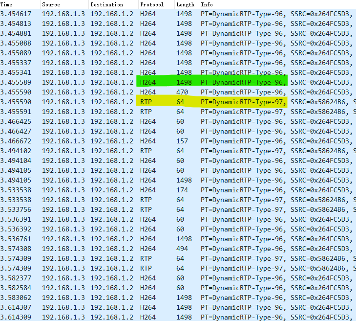Select the yellow-highlighted RTP packet row
Screen dimensions: 356x321
(x=212, y=102)
